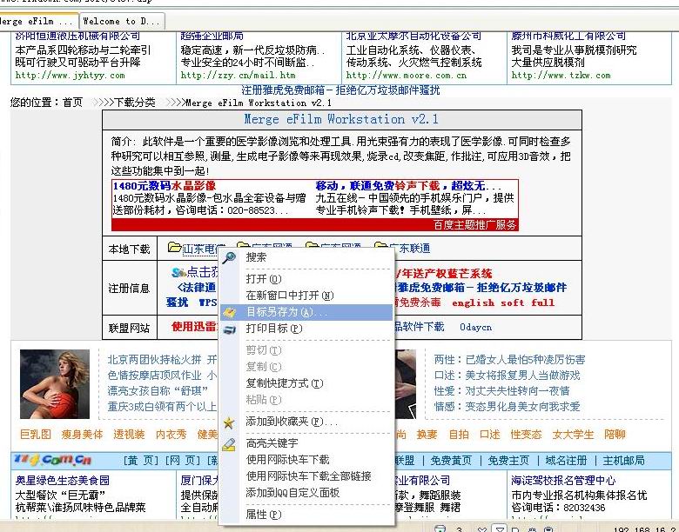Open http://www.tzkw.com ad link

[x=561, y=76]
